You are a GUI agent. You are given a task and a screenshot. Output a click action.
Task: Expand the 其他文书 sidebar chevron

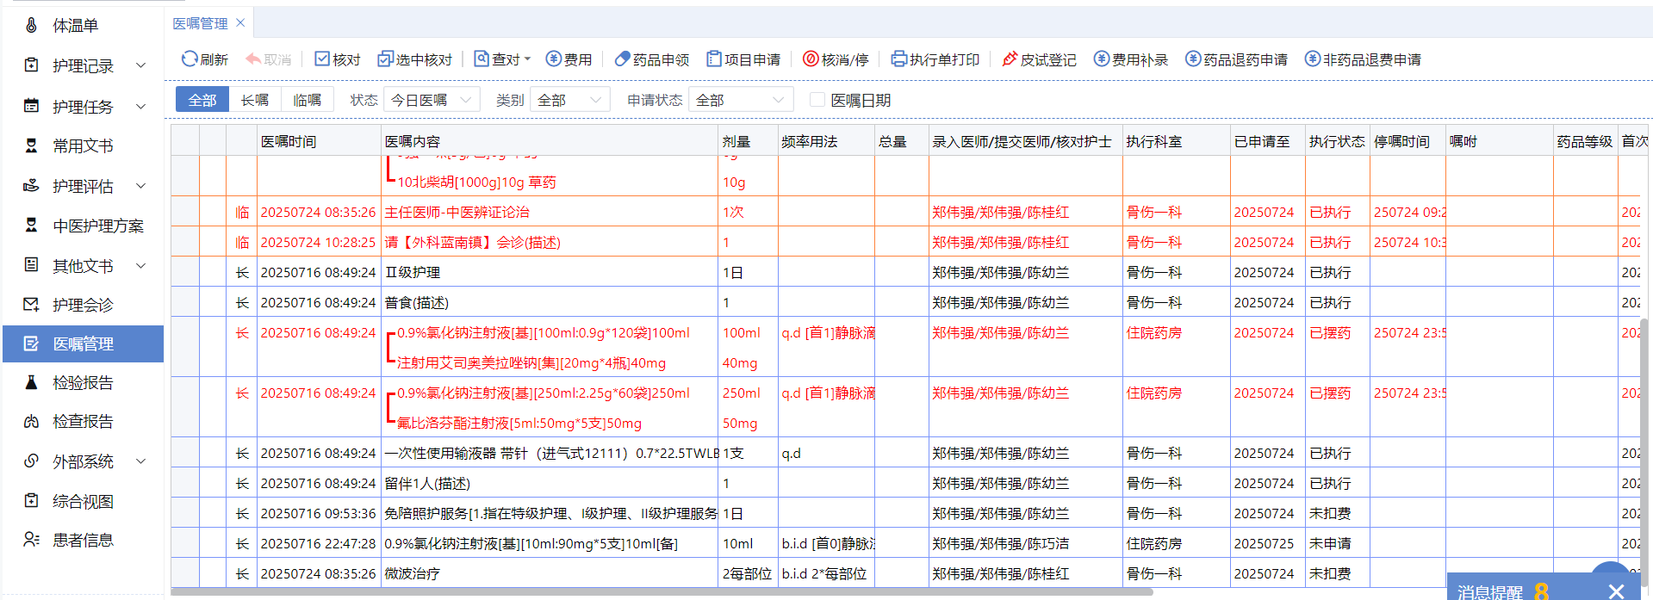[141, 265]
